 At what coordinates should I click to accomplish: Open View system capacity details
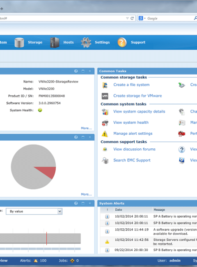pos(139,111)
